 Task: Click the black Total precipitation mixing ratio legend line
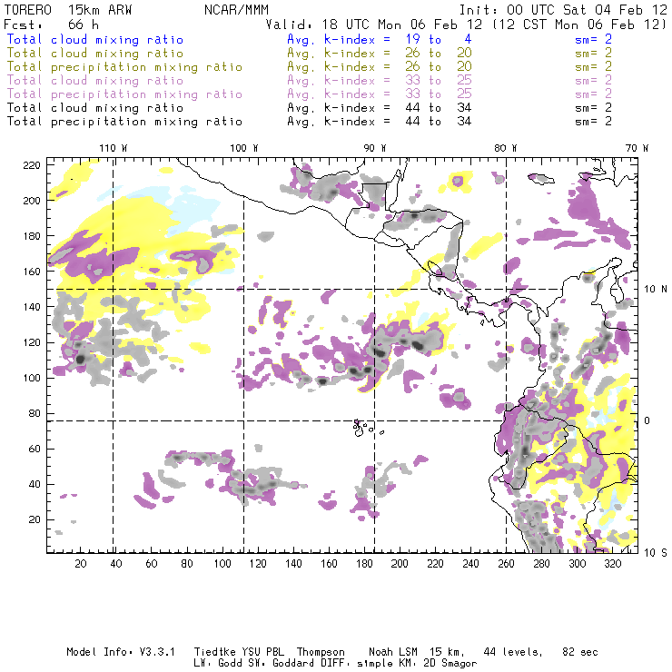124,122
